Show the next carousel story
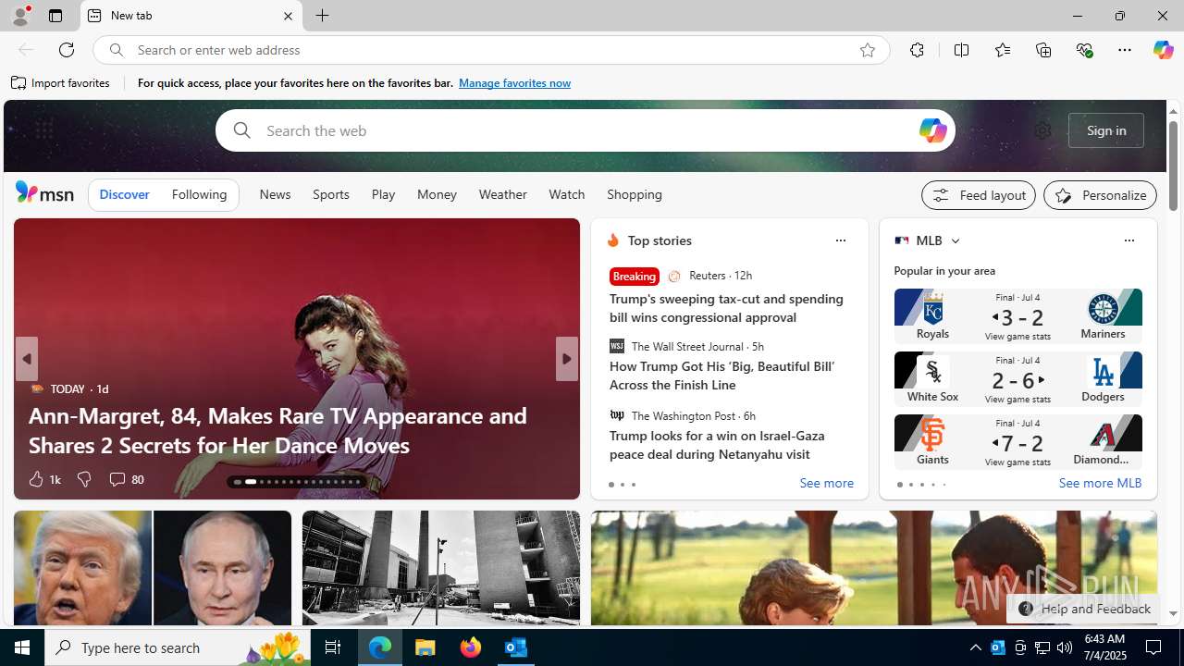The image size is (1184, 666). pos(566,359)
